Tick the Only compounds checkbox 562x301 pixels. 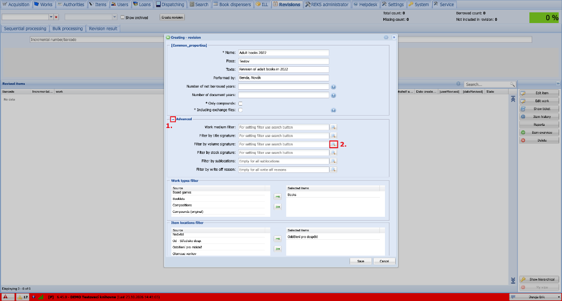[241, 103]
